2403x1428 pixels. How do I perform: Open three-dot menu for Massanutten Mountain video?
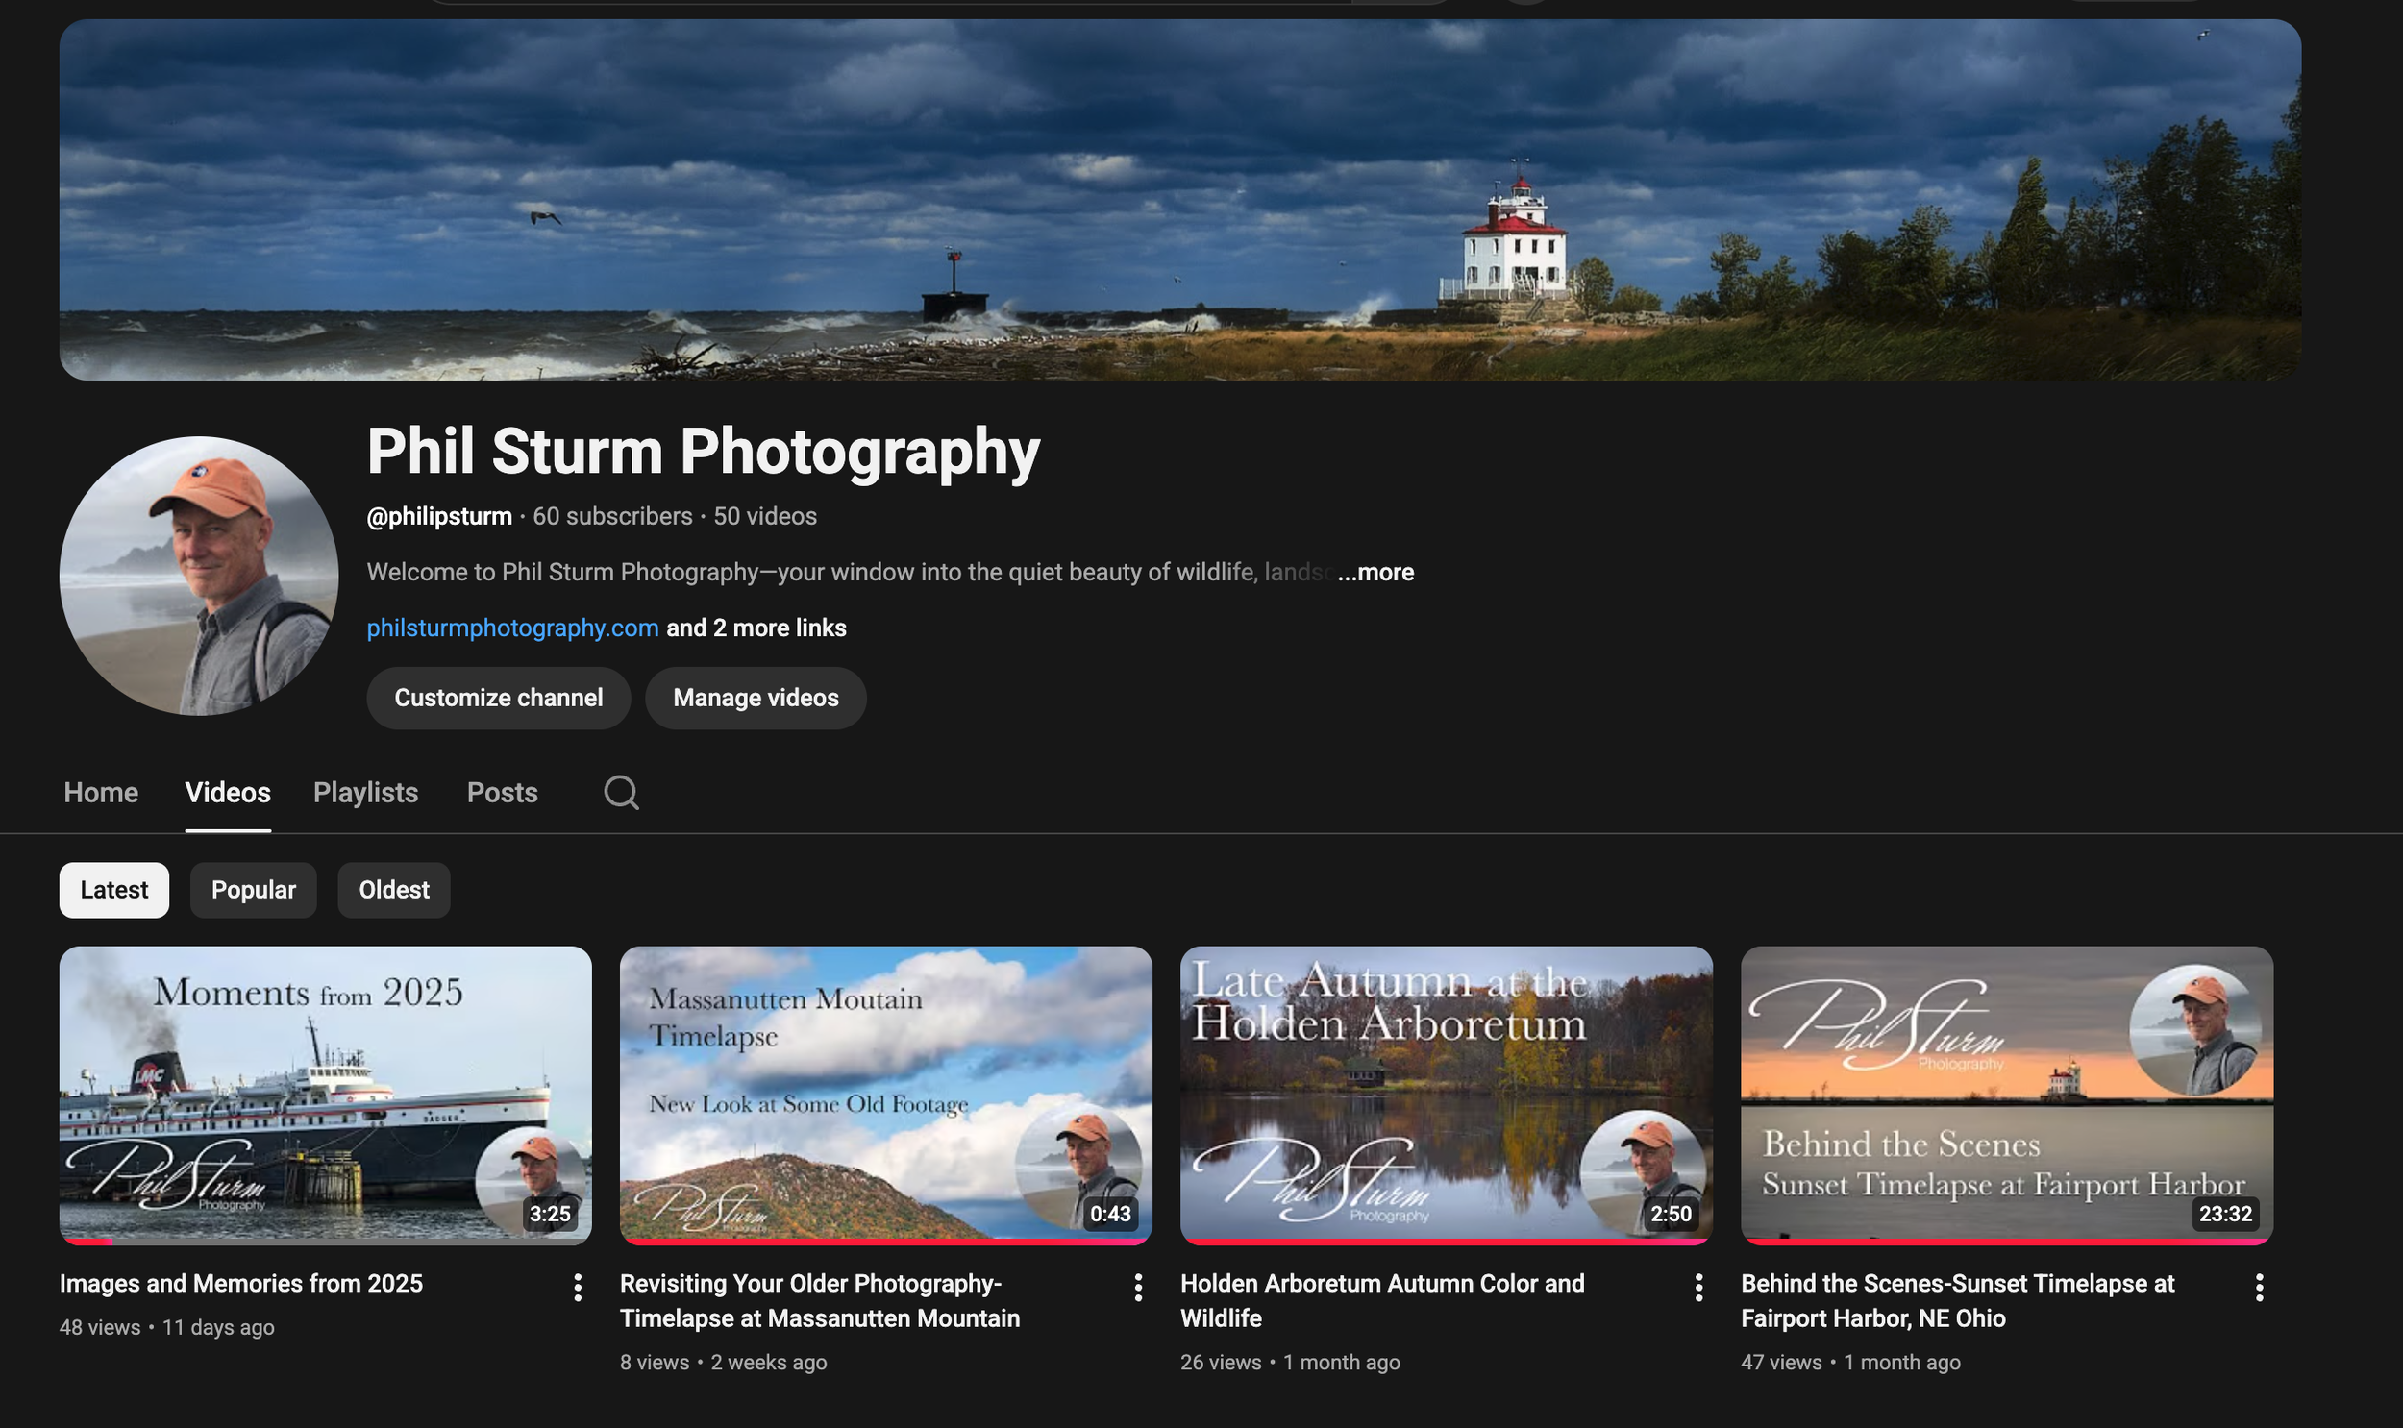click(1137, 1287)
